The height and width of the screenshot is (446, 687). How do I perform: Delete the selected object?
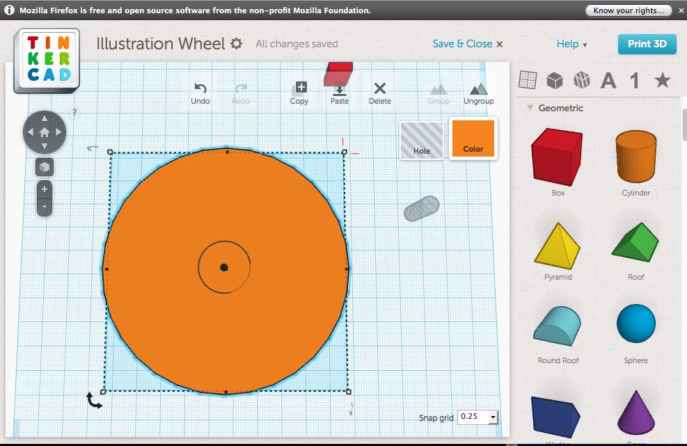380,94
